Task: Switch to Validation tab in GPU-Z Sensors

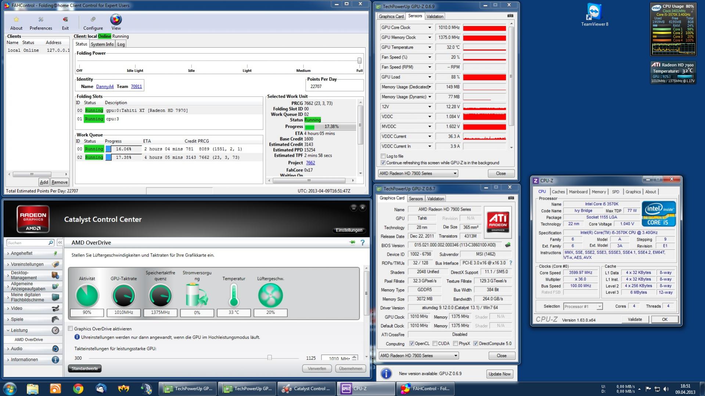Action: (x=435, y=16)
